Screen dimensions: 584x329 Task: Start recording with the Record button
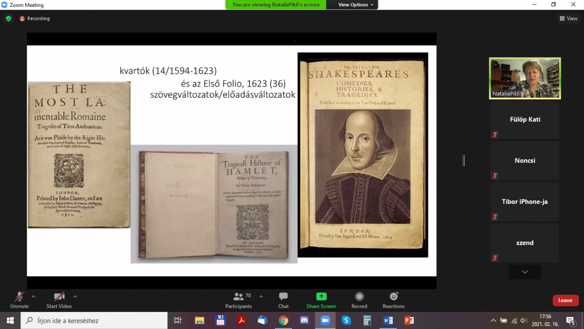click(359, 300)
